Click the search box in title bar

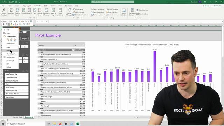pyautogui.click(x=113, y=2)
